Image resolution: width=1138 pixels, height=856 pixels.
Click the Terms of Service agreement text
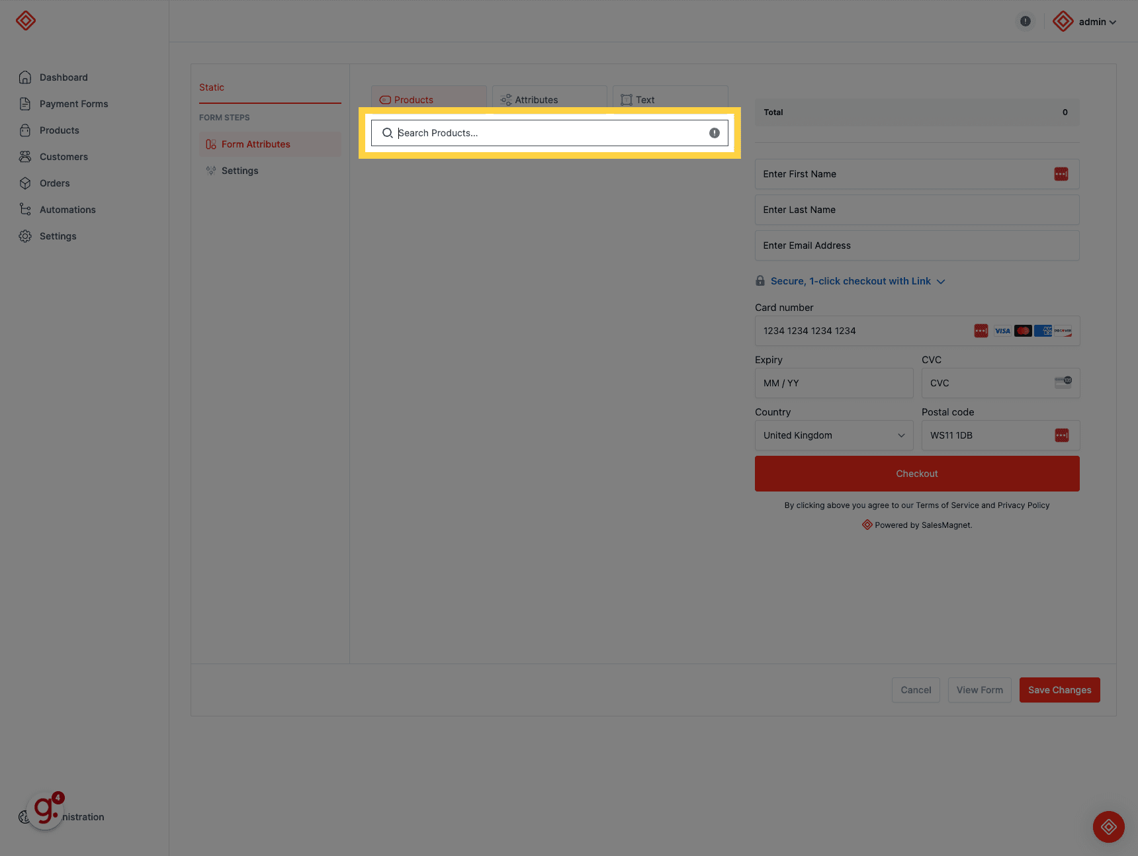[917, 505]
